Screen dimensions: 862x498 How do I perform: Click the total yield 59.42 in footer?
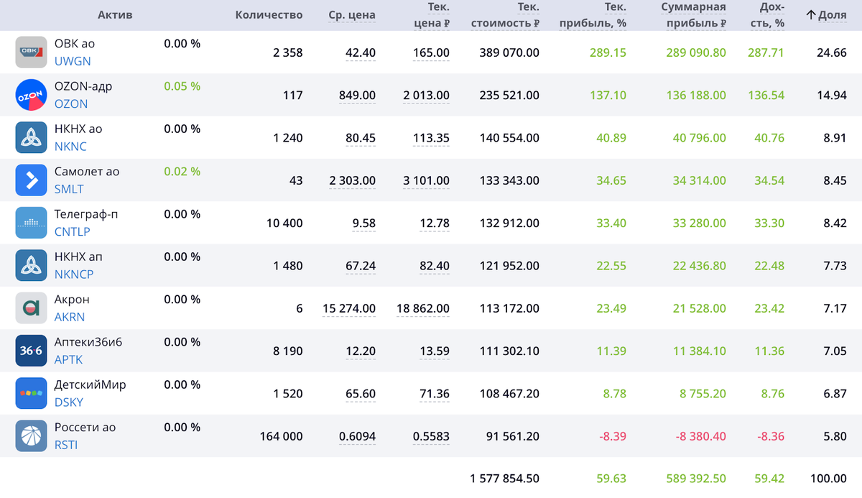(x=769, y=479)
